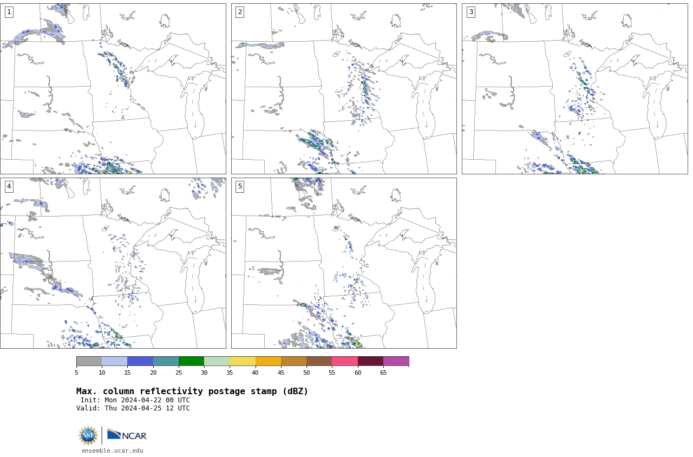Screen dimensions: 693x457
Task: Click the Valid: Thu 2024-04-25 12 UTC line
Action: 133,408
